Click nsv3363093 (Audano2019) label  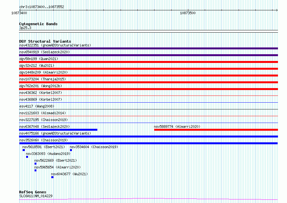click(x=48, y=154)
